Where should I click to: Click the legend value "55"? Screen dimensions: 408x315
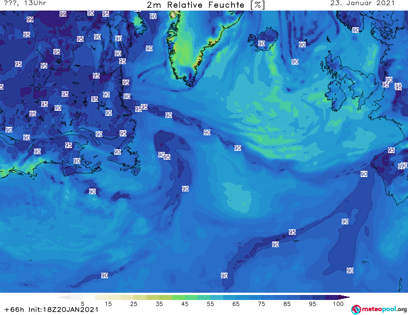(x=210, y=304)
